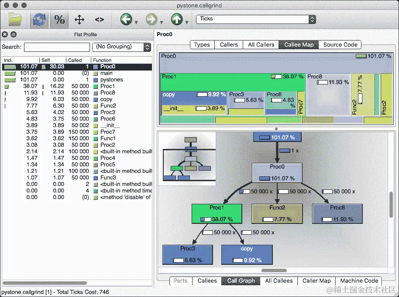This screenshot has width=399, height=297.
Task: Click the Proc1 block in callee map
Action: pos(233,82)
